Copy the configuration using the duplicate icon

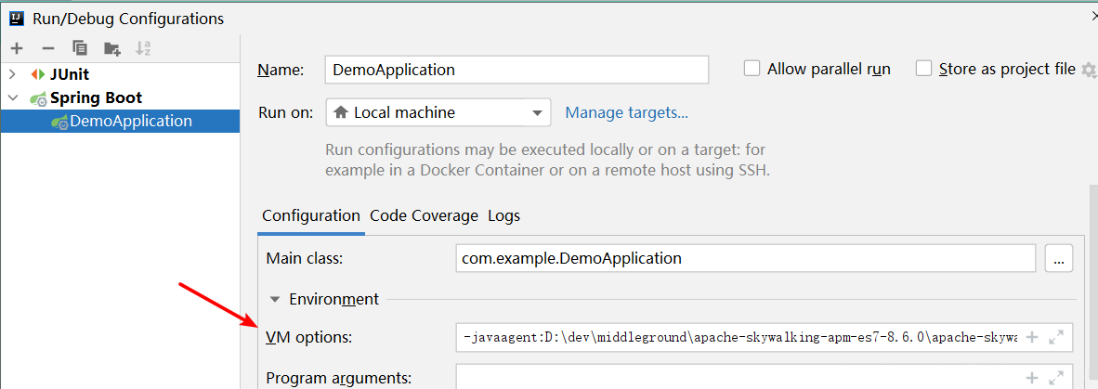click(x=80, y=48)
